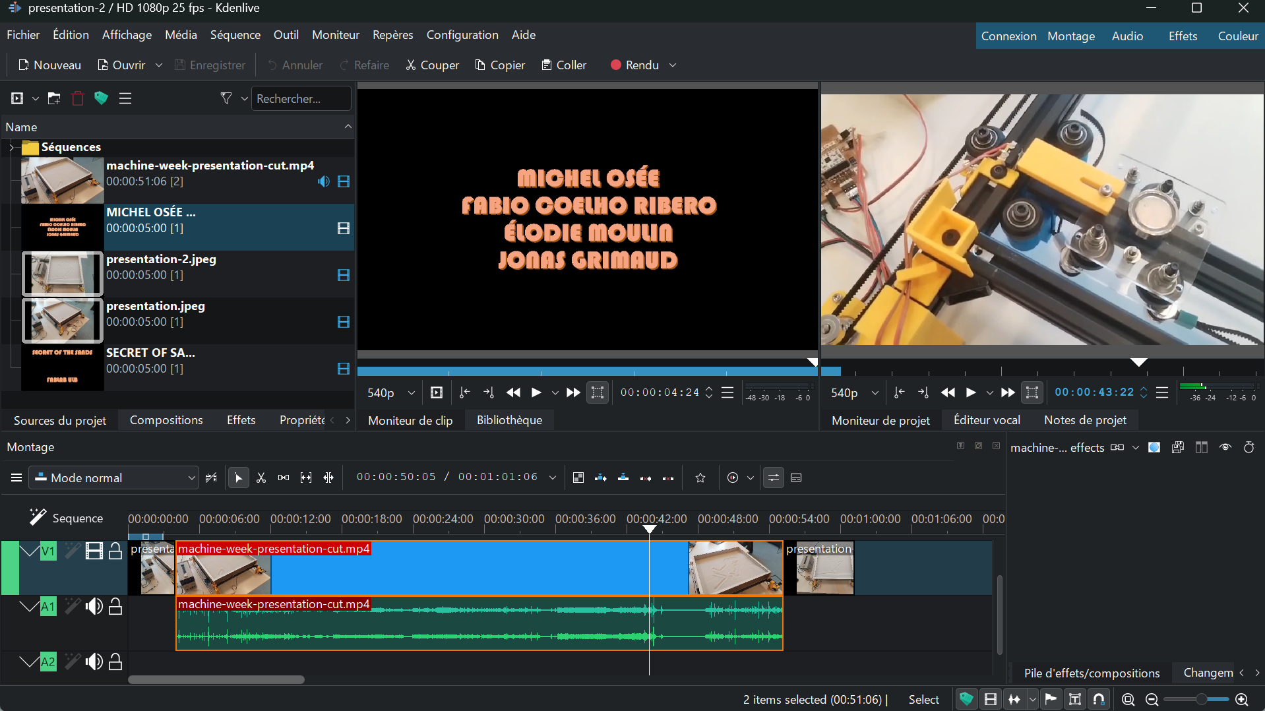Click the create folder icon in bin
Viewport: 1265px width, 711px height.
click(x=54, y=98)
